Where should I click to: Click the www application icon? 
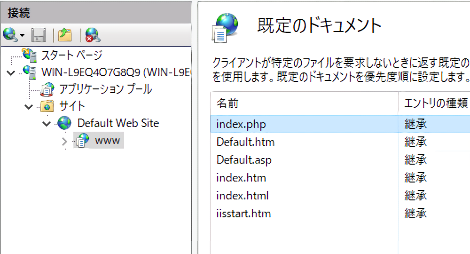(82, 140)
